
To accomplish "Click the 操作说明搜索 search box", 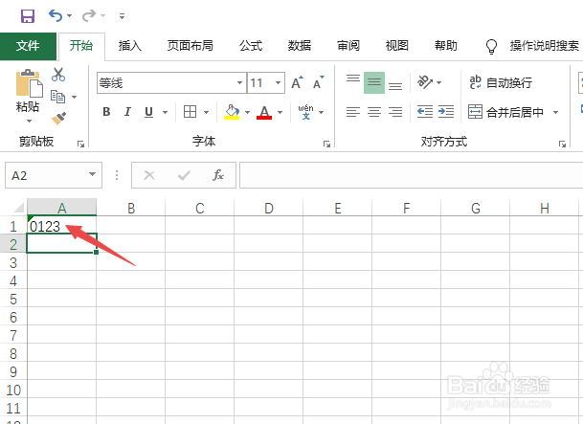I will click(545, 46).
